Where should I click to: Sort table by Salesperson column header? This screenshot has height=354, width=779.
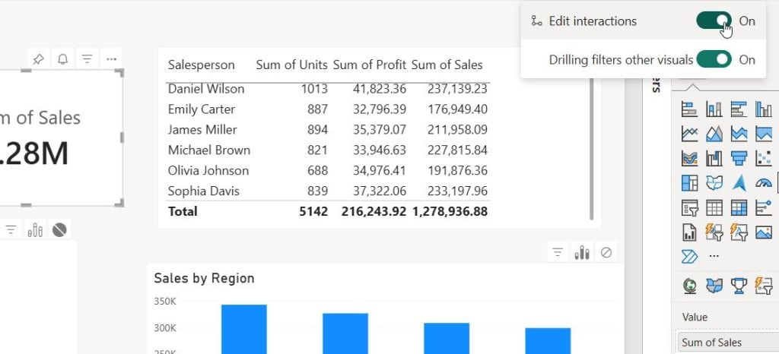[201, 65]
